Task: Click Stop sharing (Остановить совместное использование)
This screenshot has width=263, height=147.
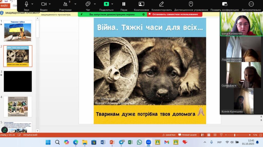Action: 175,14
